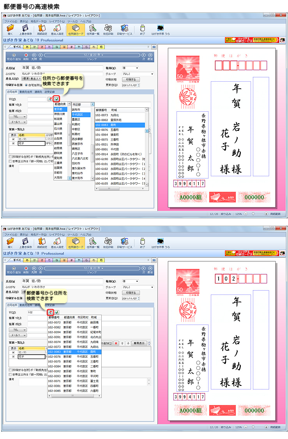The height and width of the screenshot is (439, 288).
Task: Click 住所録カード icon in upper window toolbar
Action: tap(75, 30)
